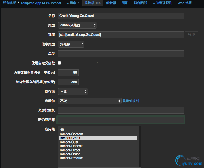Open the 储存值 dropdown
Screen dimensions: 204x168
72,92
